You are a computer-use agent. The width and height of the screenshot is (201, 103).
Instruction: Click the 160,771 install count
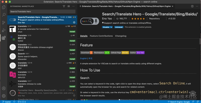click(x=122, y=19)
